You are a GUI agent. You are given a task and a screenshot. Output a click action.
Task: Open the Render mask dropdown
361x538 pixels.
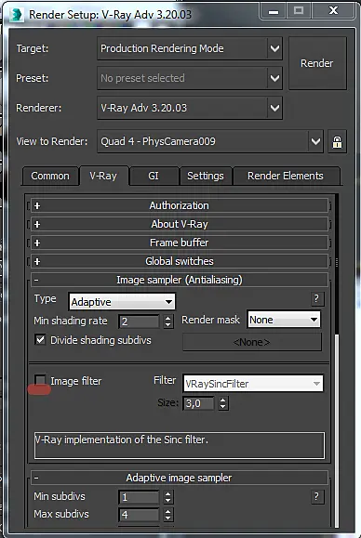point(284,320)
